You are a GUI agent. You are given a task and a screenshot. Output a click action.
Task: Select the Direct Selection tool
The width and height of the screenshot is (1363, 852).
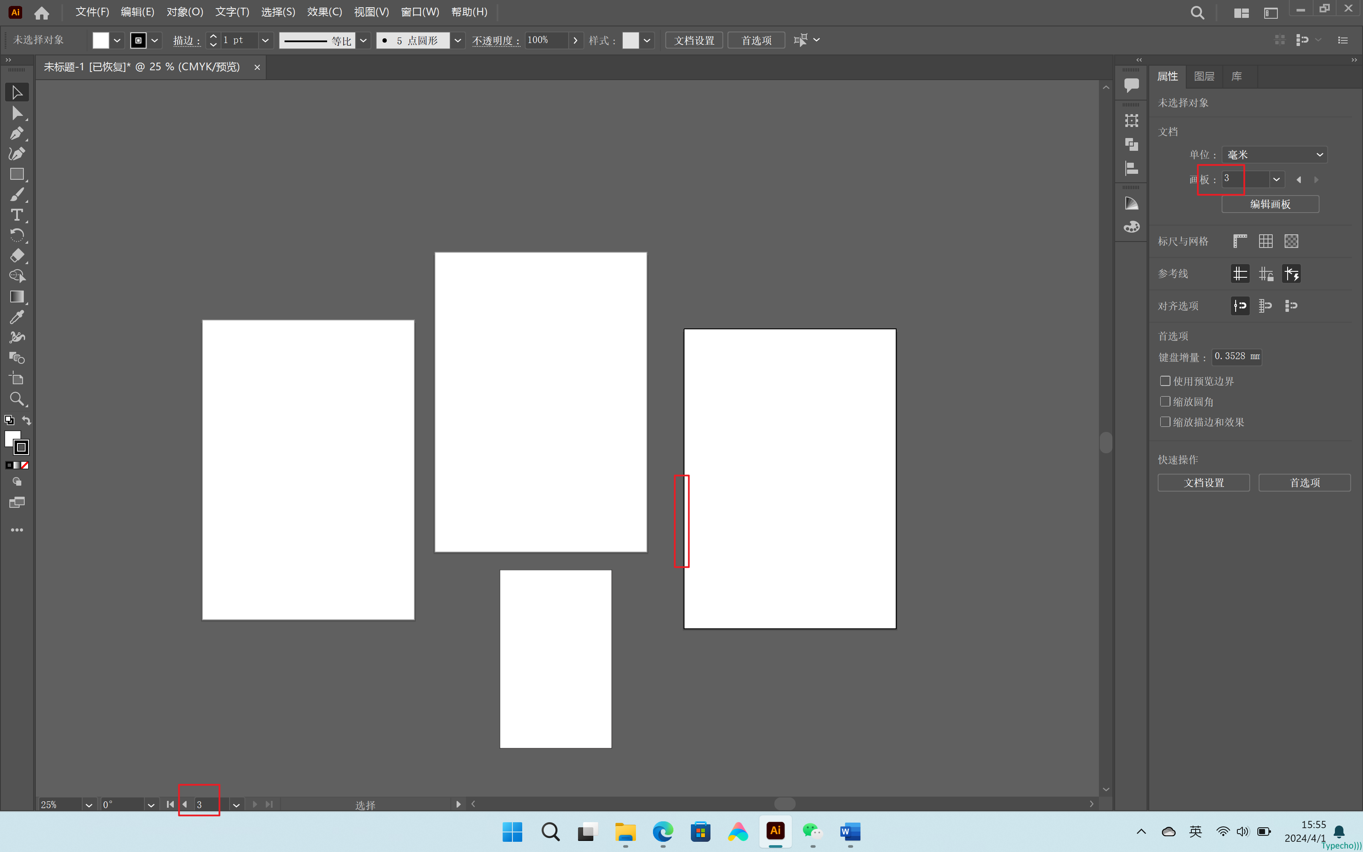[17, 113]
